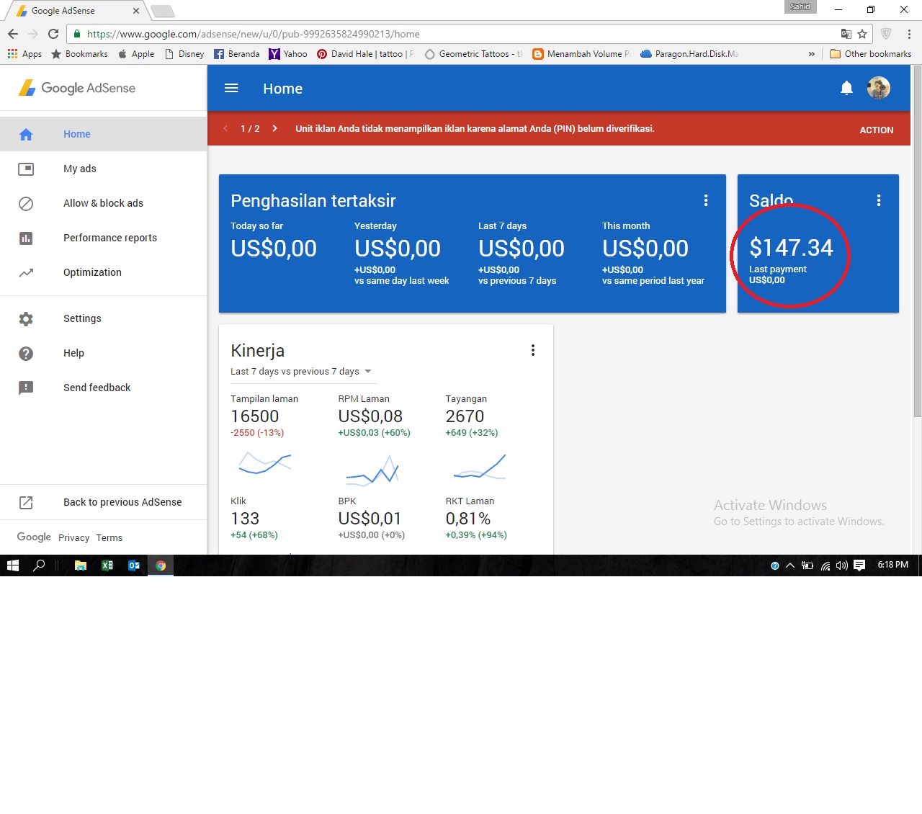
Task: Open the Terms footer link
Action: pos(109,537)
